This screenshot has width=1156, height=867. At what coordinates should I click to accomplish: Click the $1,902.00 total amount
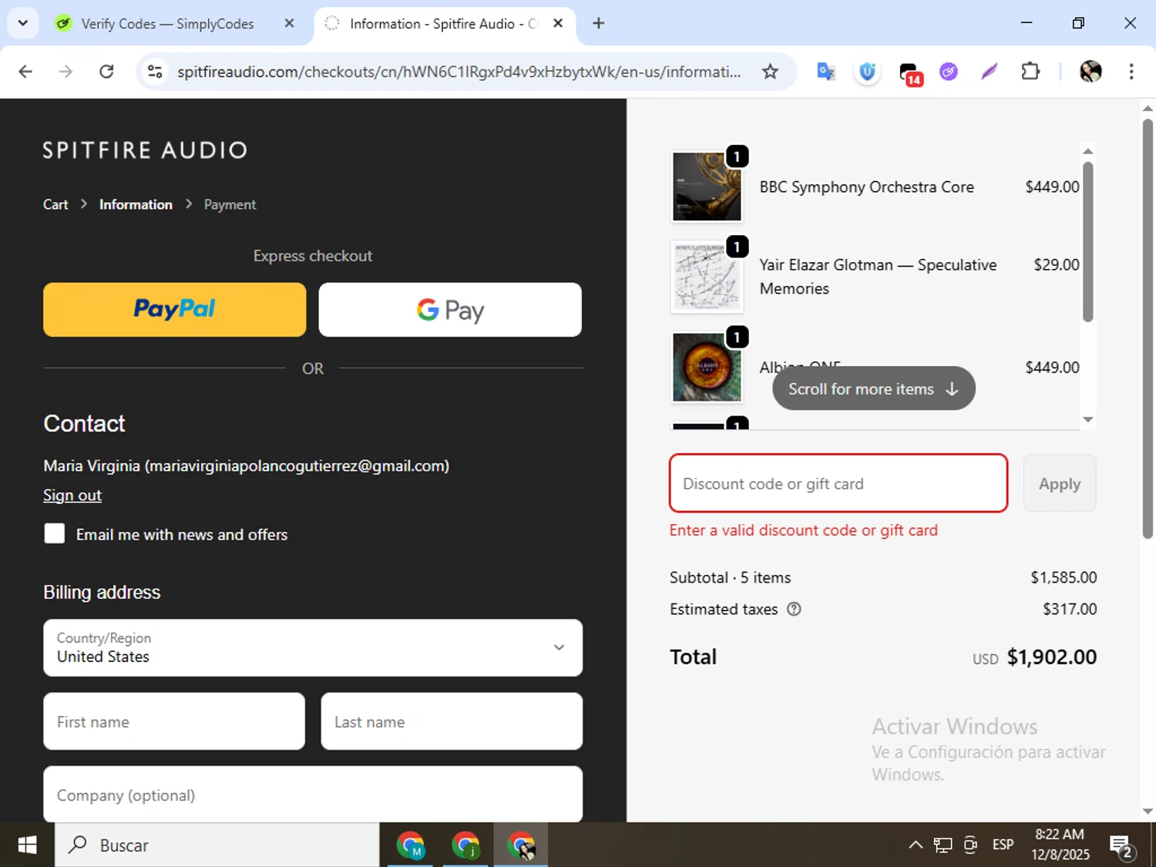click(1051, 657)
